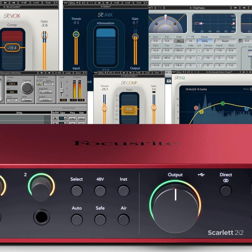Open help icon in Chorused reflections window
This screenshot has width=252, height=252.
[85, 73]
